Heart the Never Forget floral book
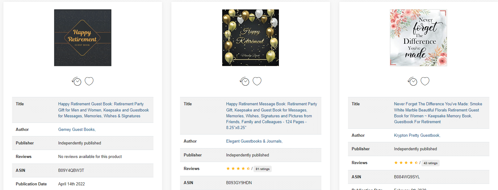Image resolution: width=498 pixels, height=190 pixels. click(x=425, y=81)
